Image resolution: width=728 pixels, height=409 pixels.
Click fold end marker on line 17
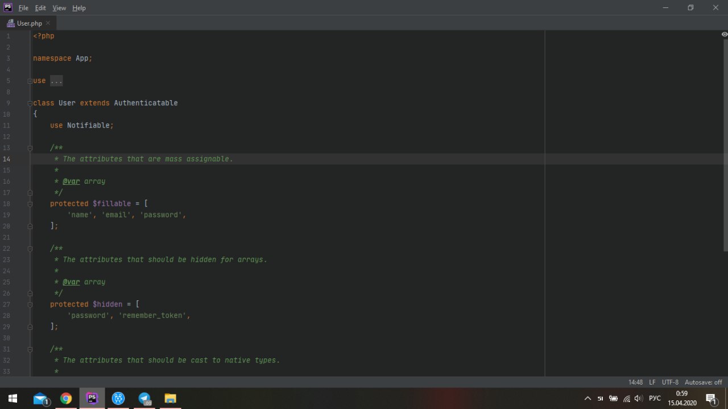point(30,192)
